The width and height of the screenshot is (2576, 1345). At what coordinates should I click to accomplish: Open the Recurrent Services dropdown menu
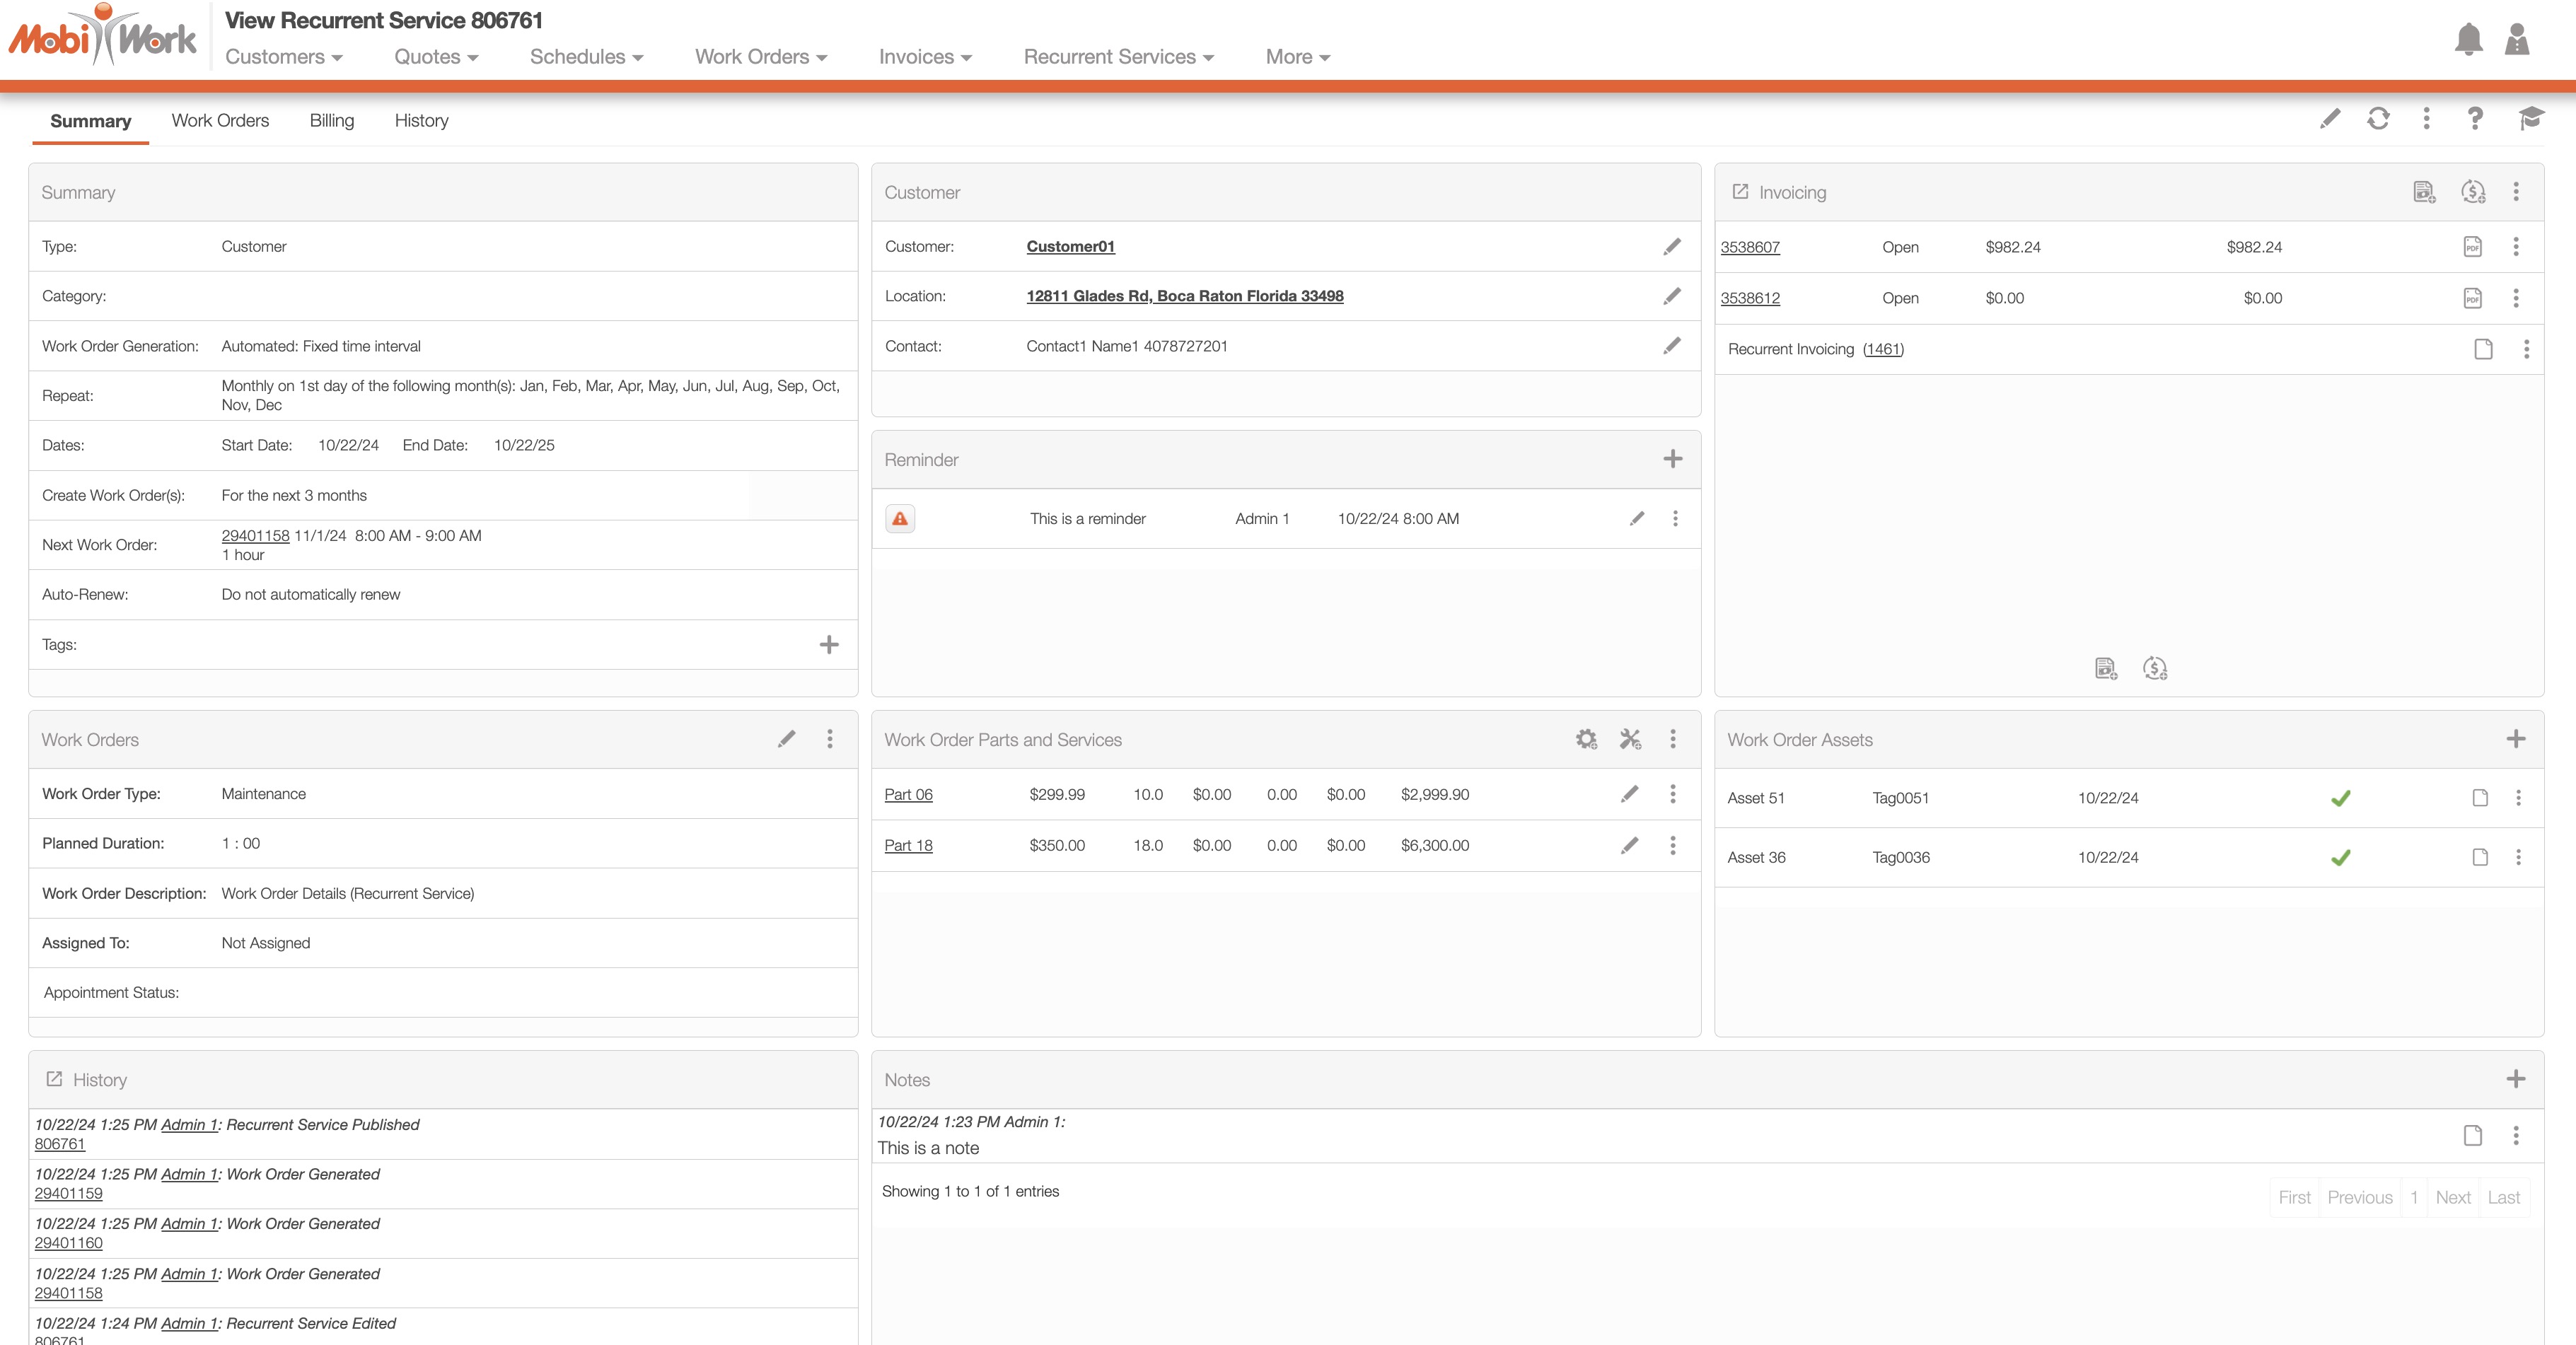[x=1118, y=57]
